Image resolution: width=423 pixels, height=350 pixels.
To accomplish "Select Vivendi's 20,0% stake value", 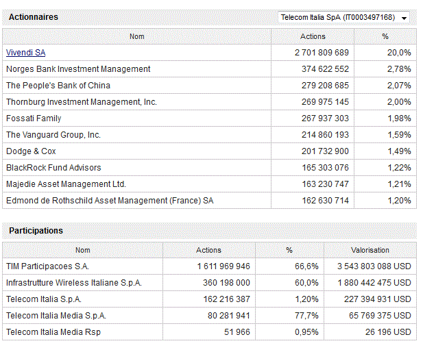I will [x=399, y=53].
